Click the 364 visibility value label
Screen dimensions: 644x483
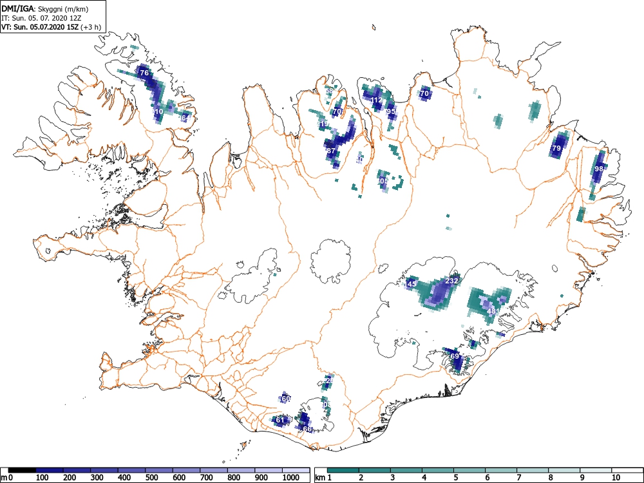[184, 118]
